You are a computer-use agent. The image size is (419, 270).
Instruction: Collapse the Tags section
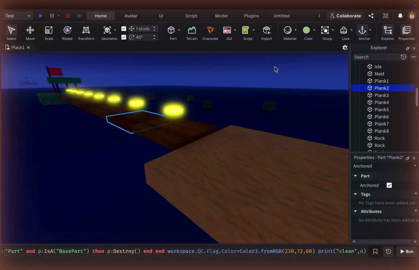(x=355, y=194)
